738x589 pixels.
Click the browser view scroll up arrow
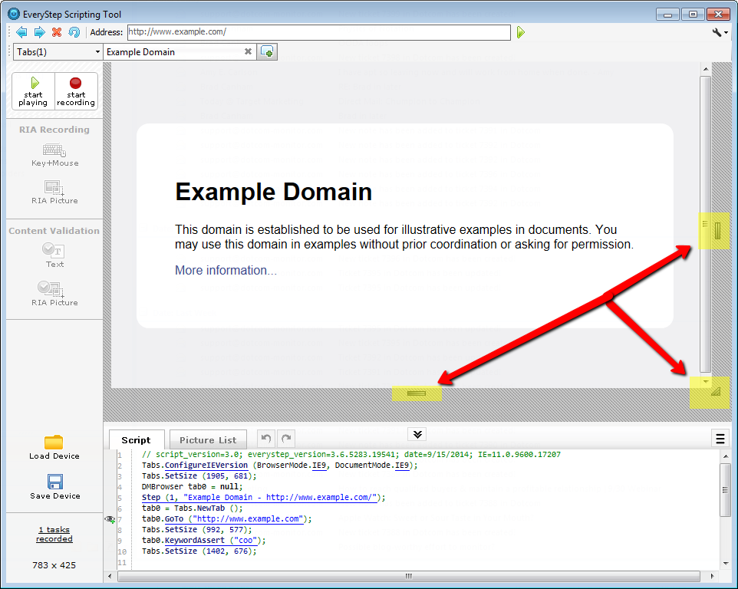pos(706,69)
